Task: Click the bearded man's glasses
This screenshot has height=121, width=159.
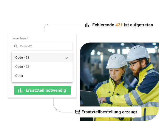Action: [x=134, y=63]
